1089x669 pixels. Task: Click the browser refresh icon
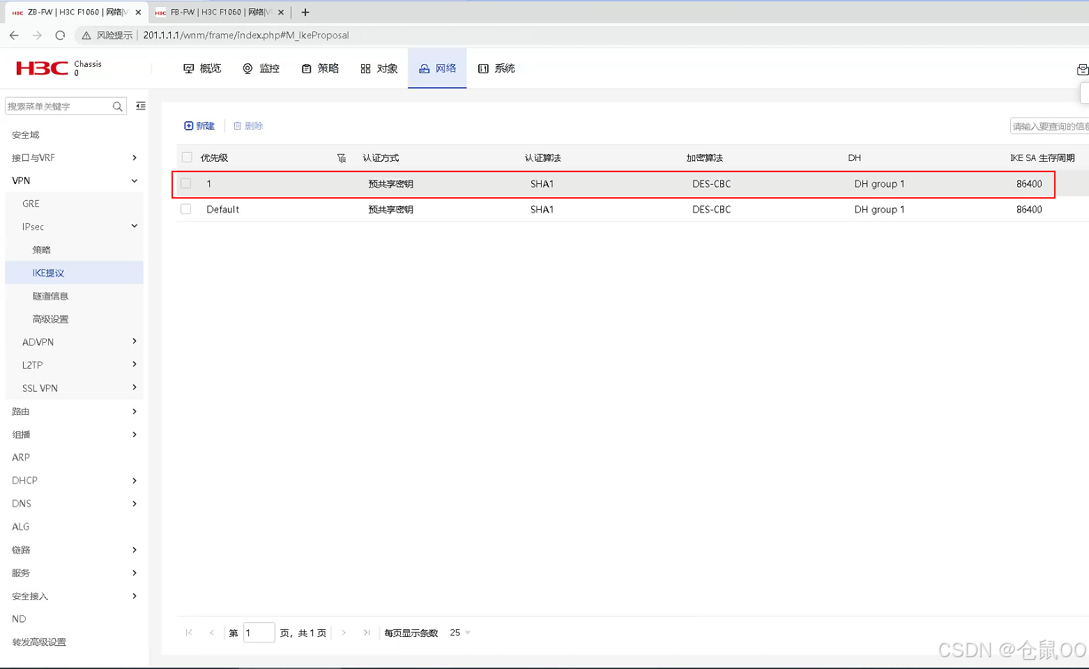click(x=61, y=35)
